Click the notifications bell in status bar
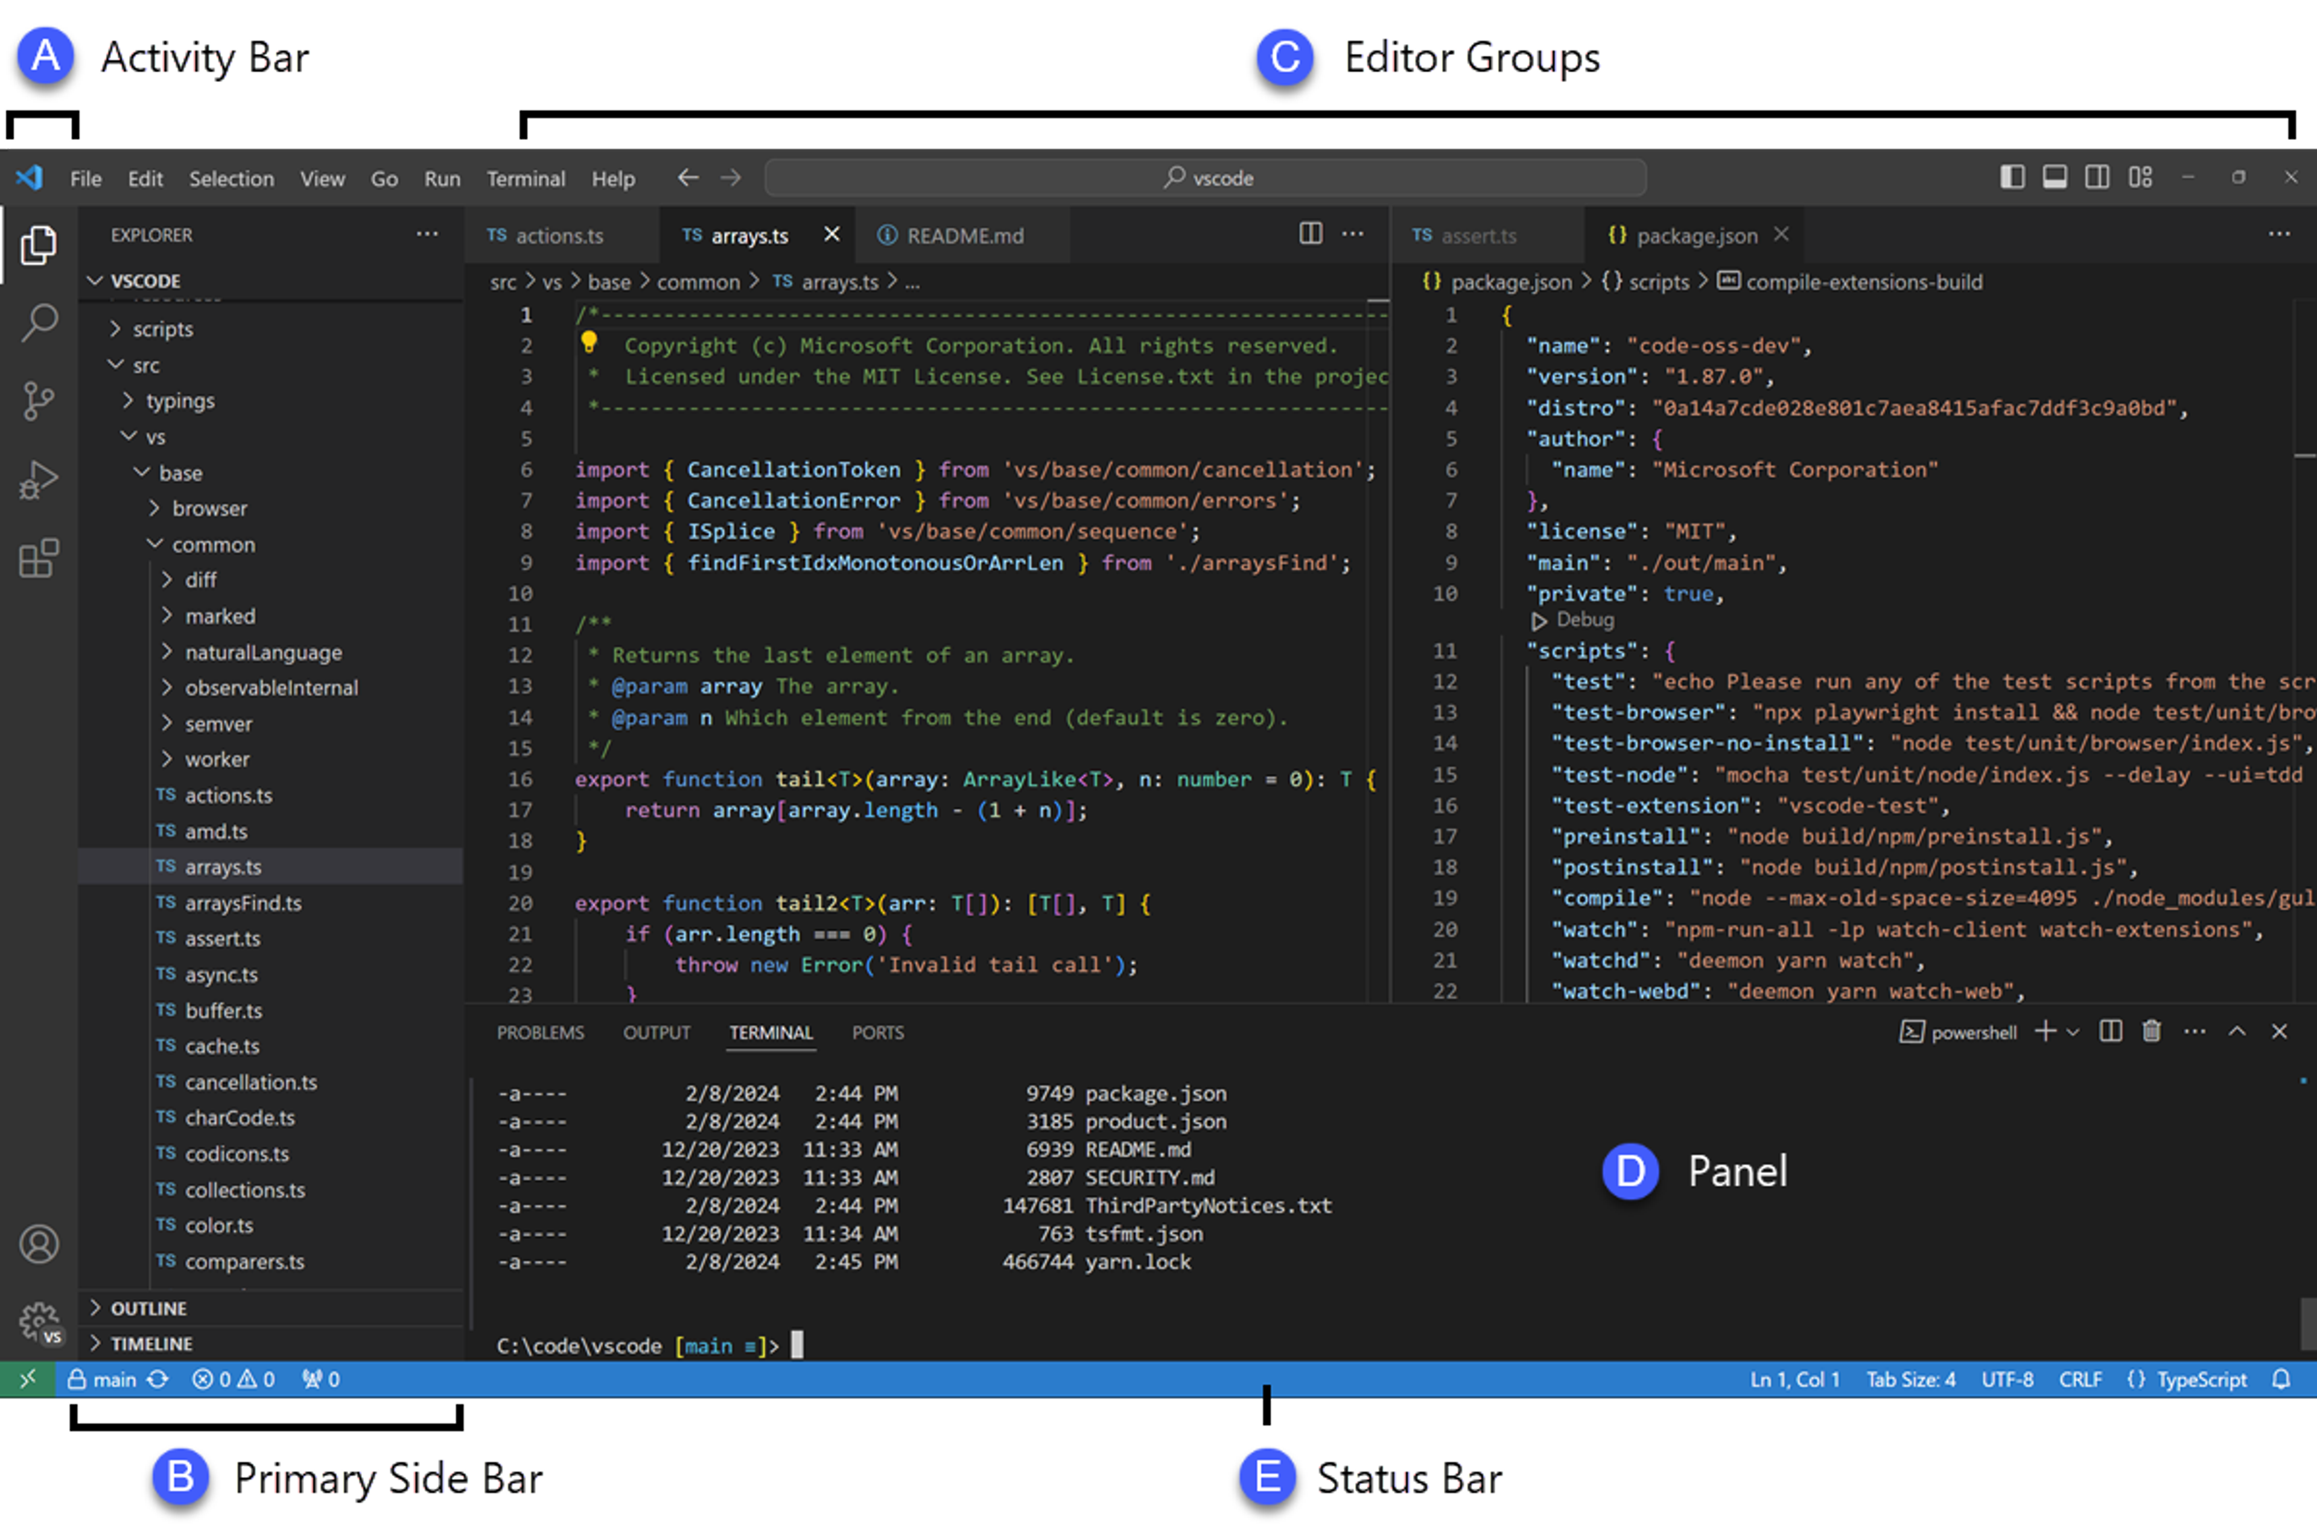The height and width of the screenshot is (1537, 2317). 2281,1379
